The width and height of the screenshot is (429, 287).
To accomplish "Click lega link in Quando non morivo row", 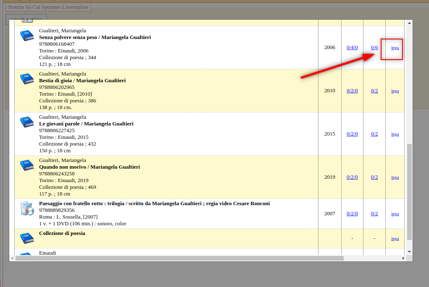I will 395,177.
